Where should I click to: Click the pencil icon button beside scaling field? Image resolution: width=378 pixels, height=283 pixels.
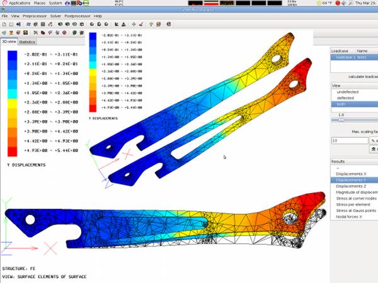374,140
